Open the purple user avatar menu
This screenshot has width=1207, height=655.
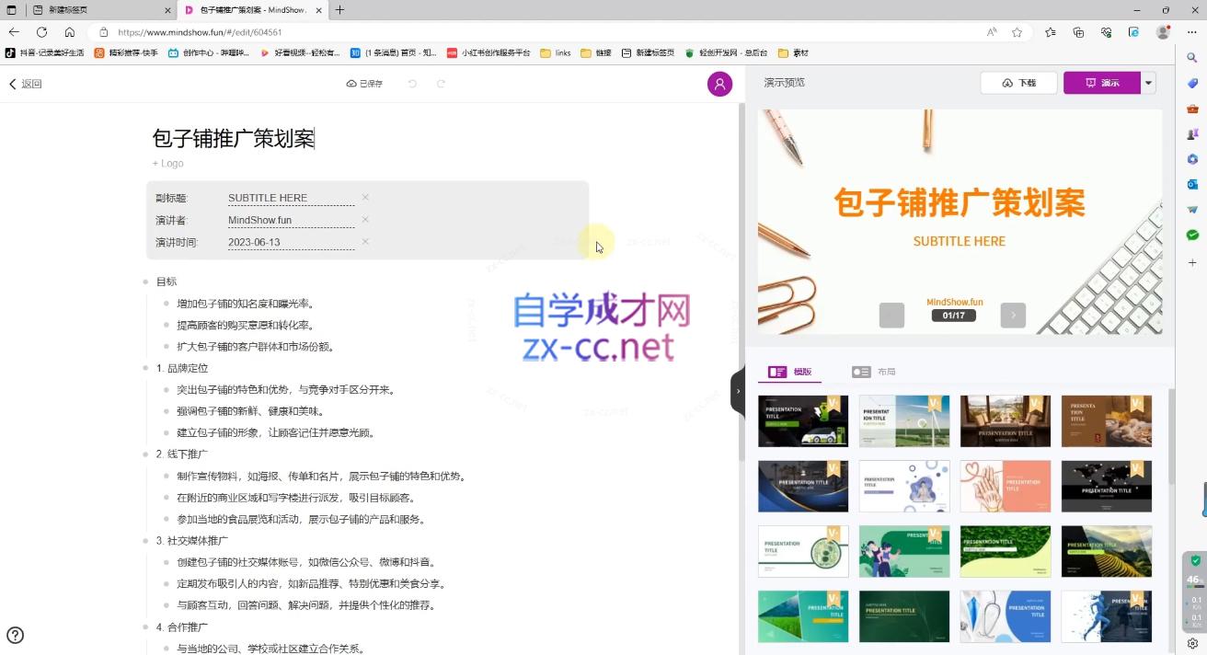[x=719, y=84]
